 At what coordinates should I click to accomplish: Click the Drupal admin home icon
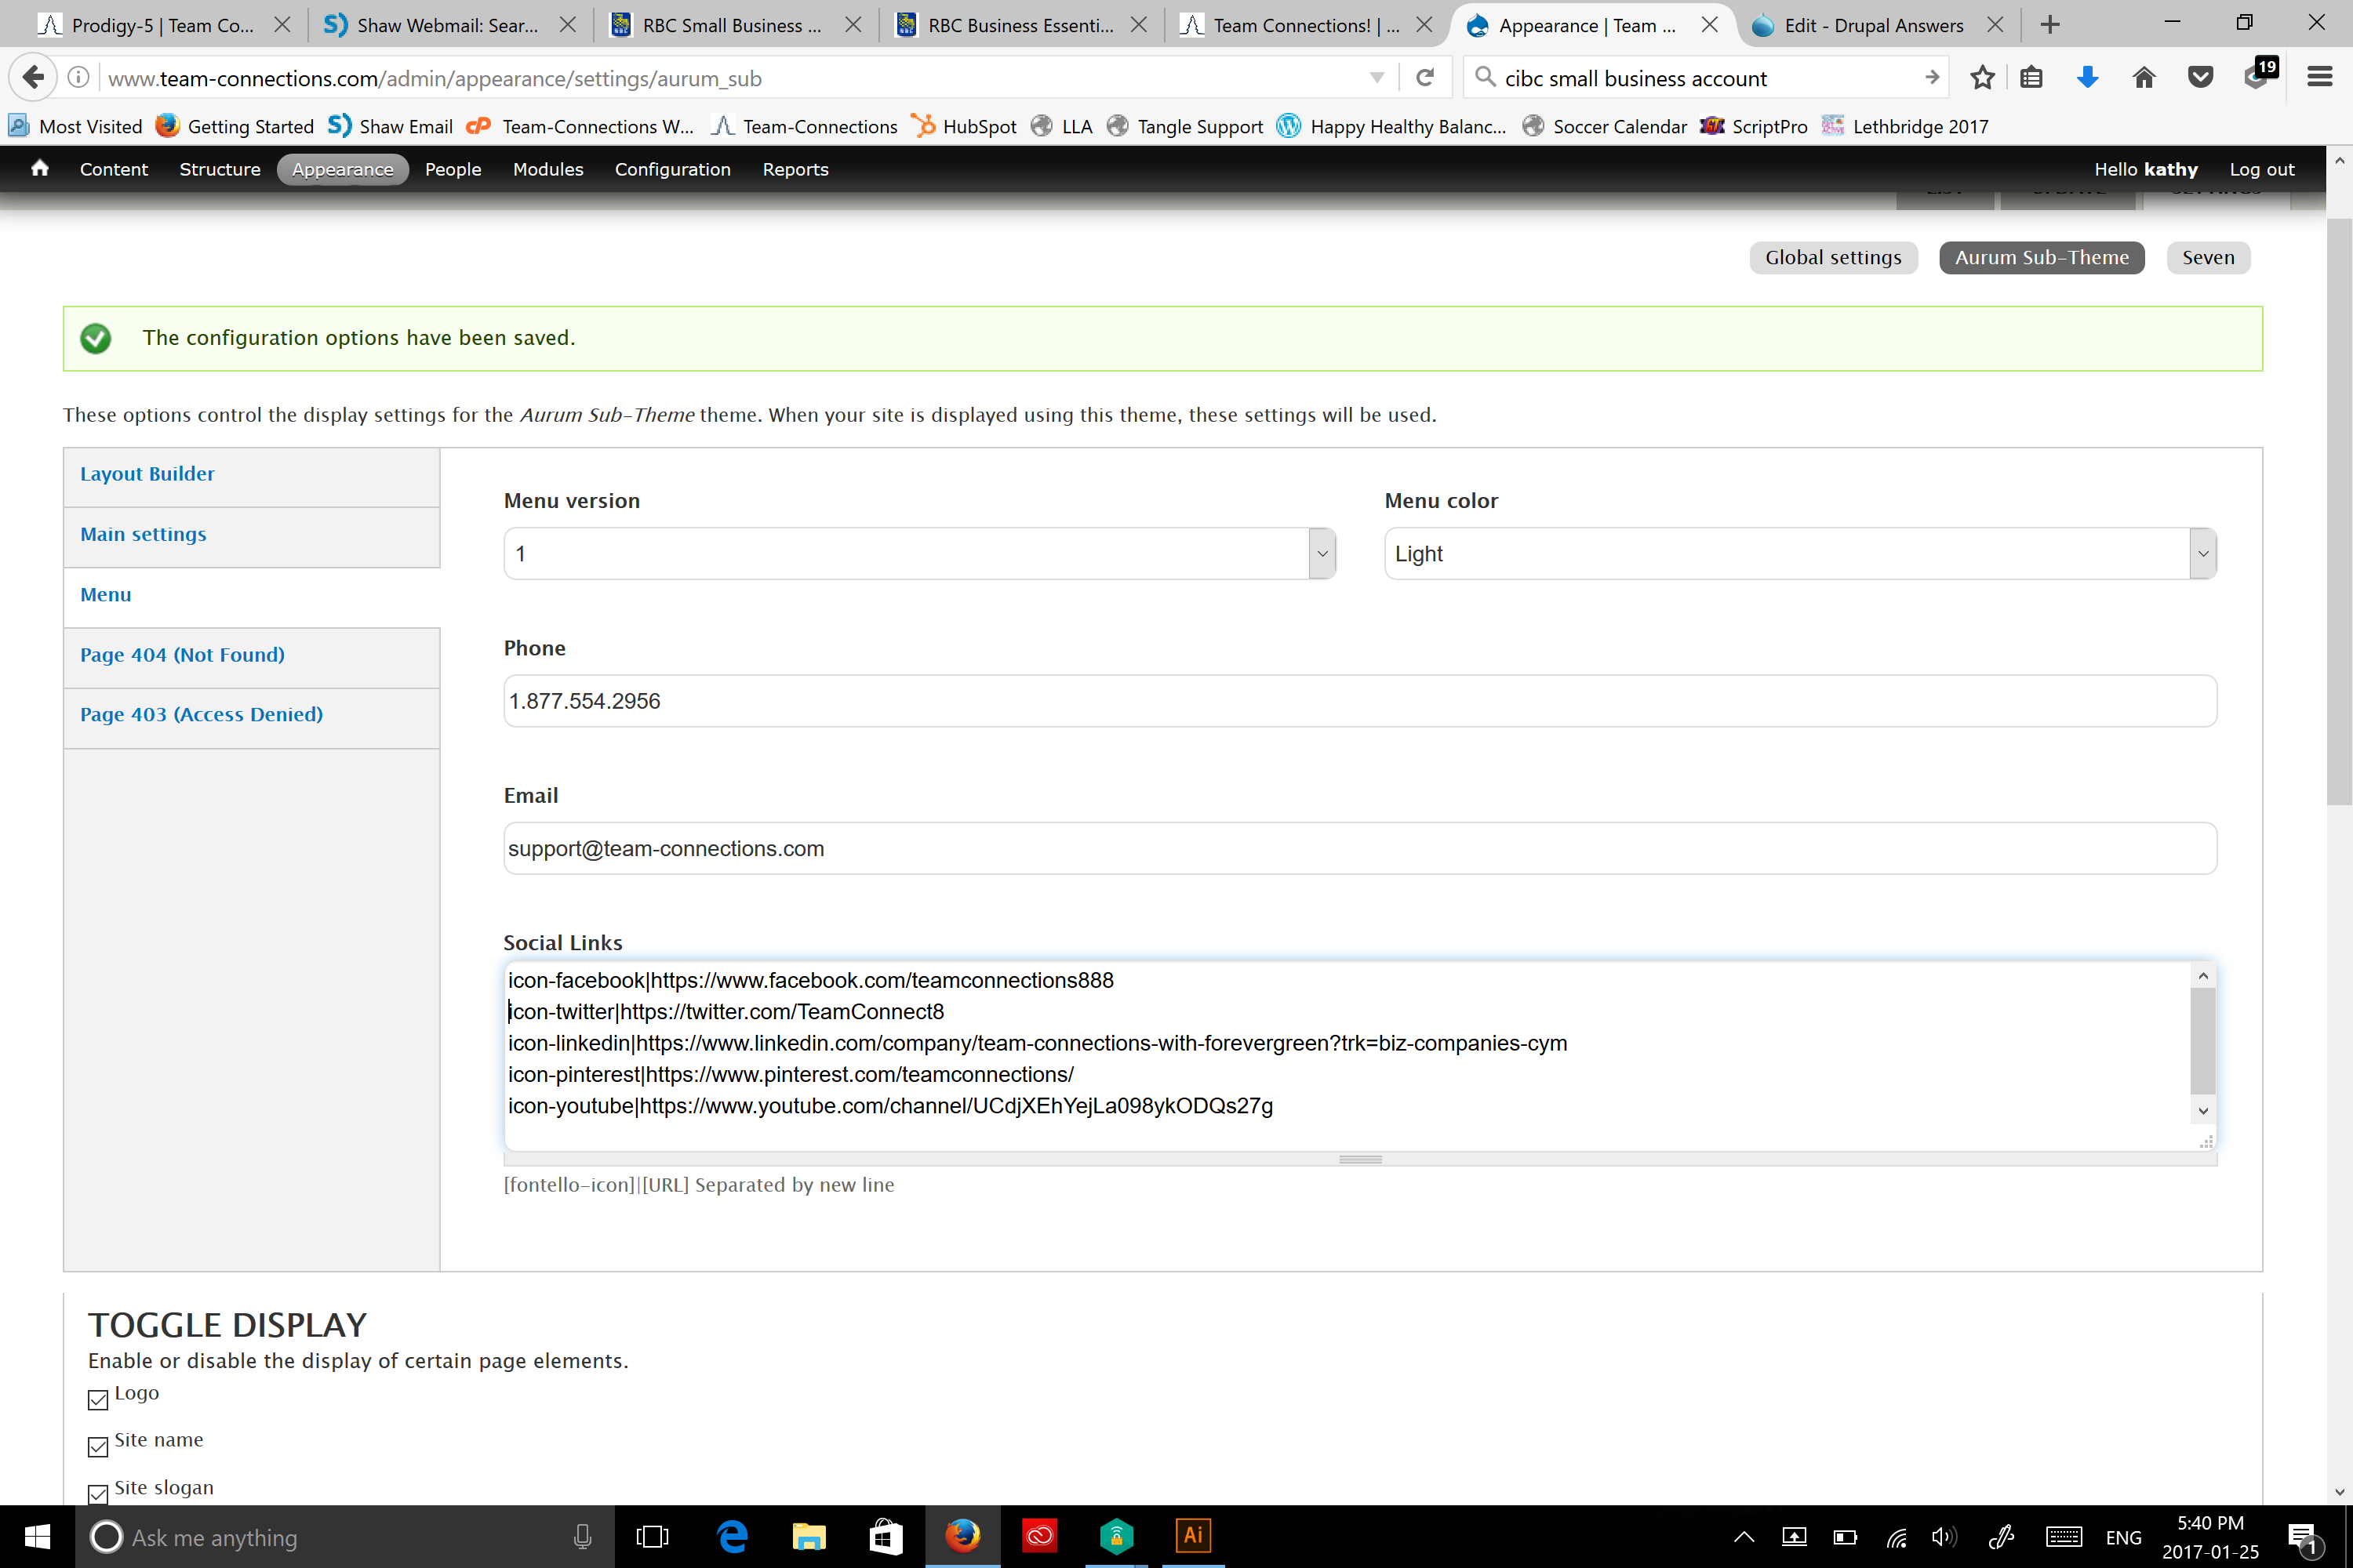40,168
